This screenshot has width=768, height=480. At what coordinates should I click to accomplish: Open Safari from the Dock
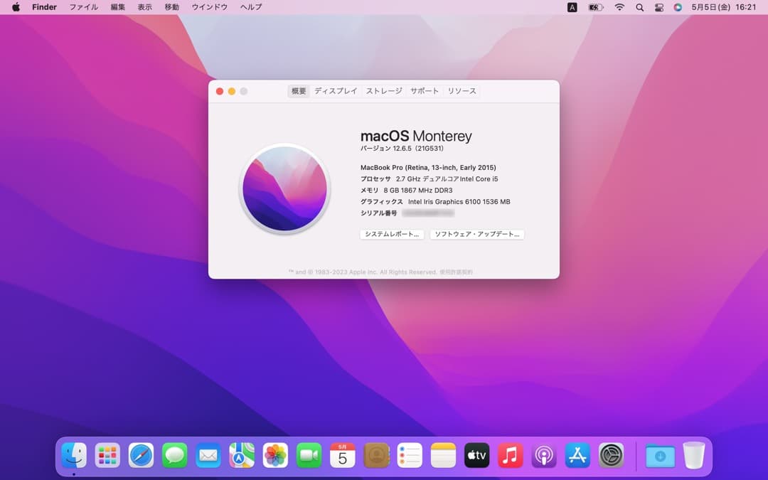point(142,455)
